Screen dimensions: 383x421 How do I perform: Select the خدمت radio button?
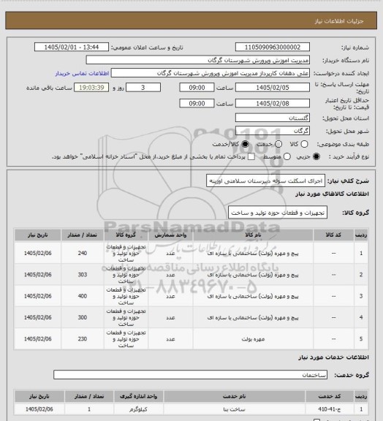pos(278,144)
